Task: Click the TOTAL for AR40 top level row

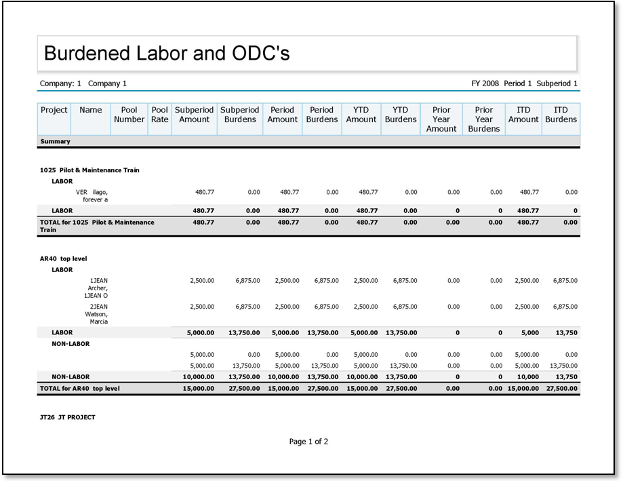Action: [80, 389]
